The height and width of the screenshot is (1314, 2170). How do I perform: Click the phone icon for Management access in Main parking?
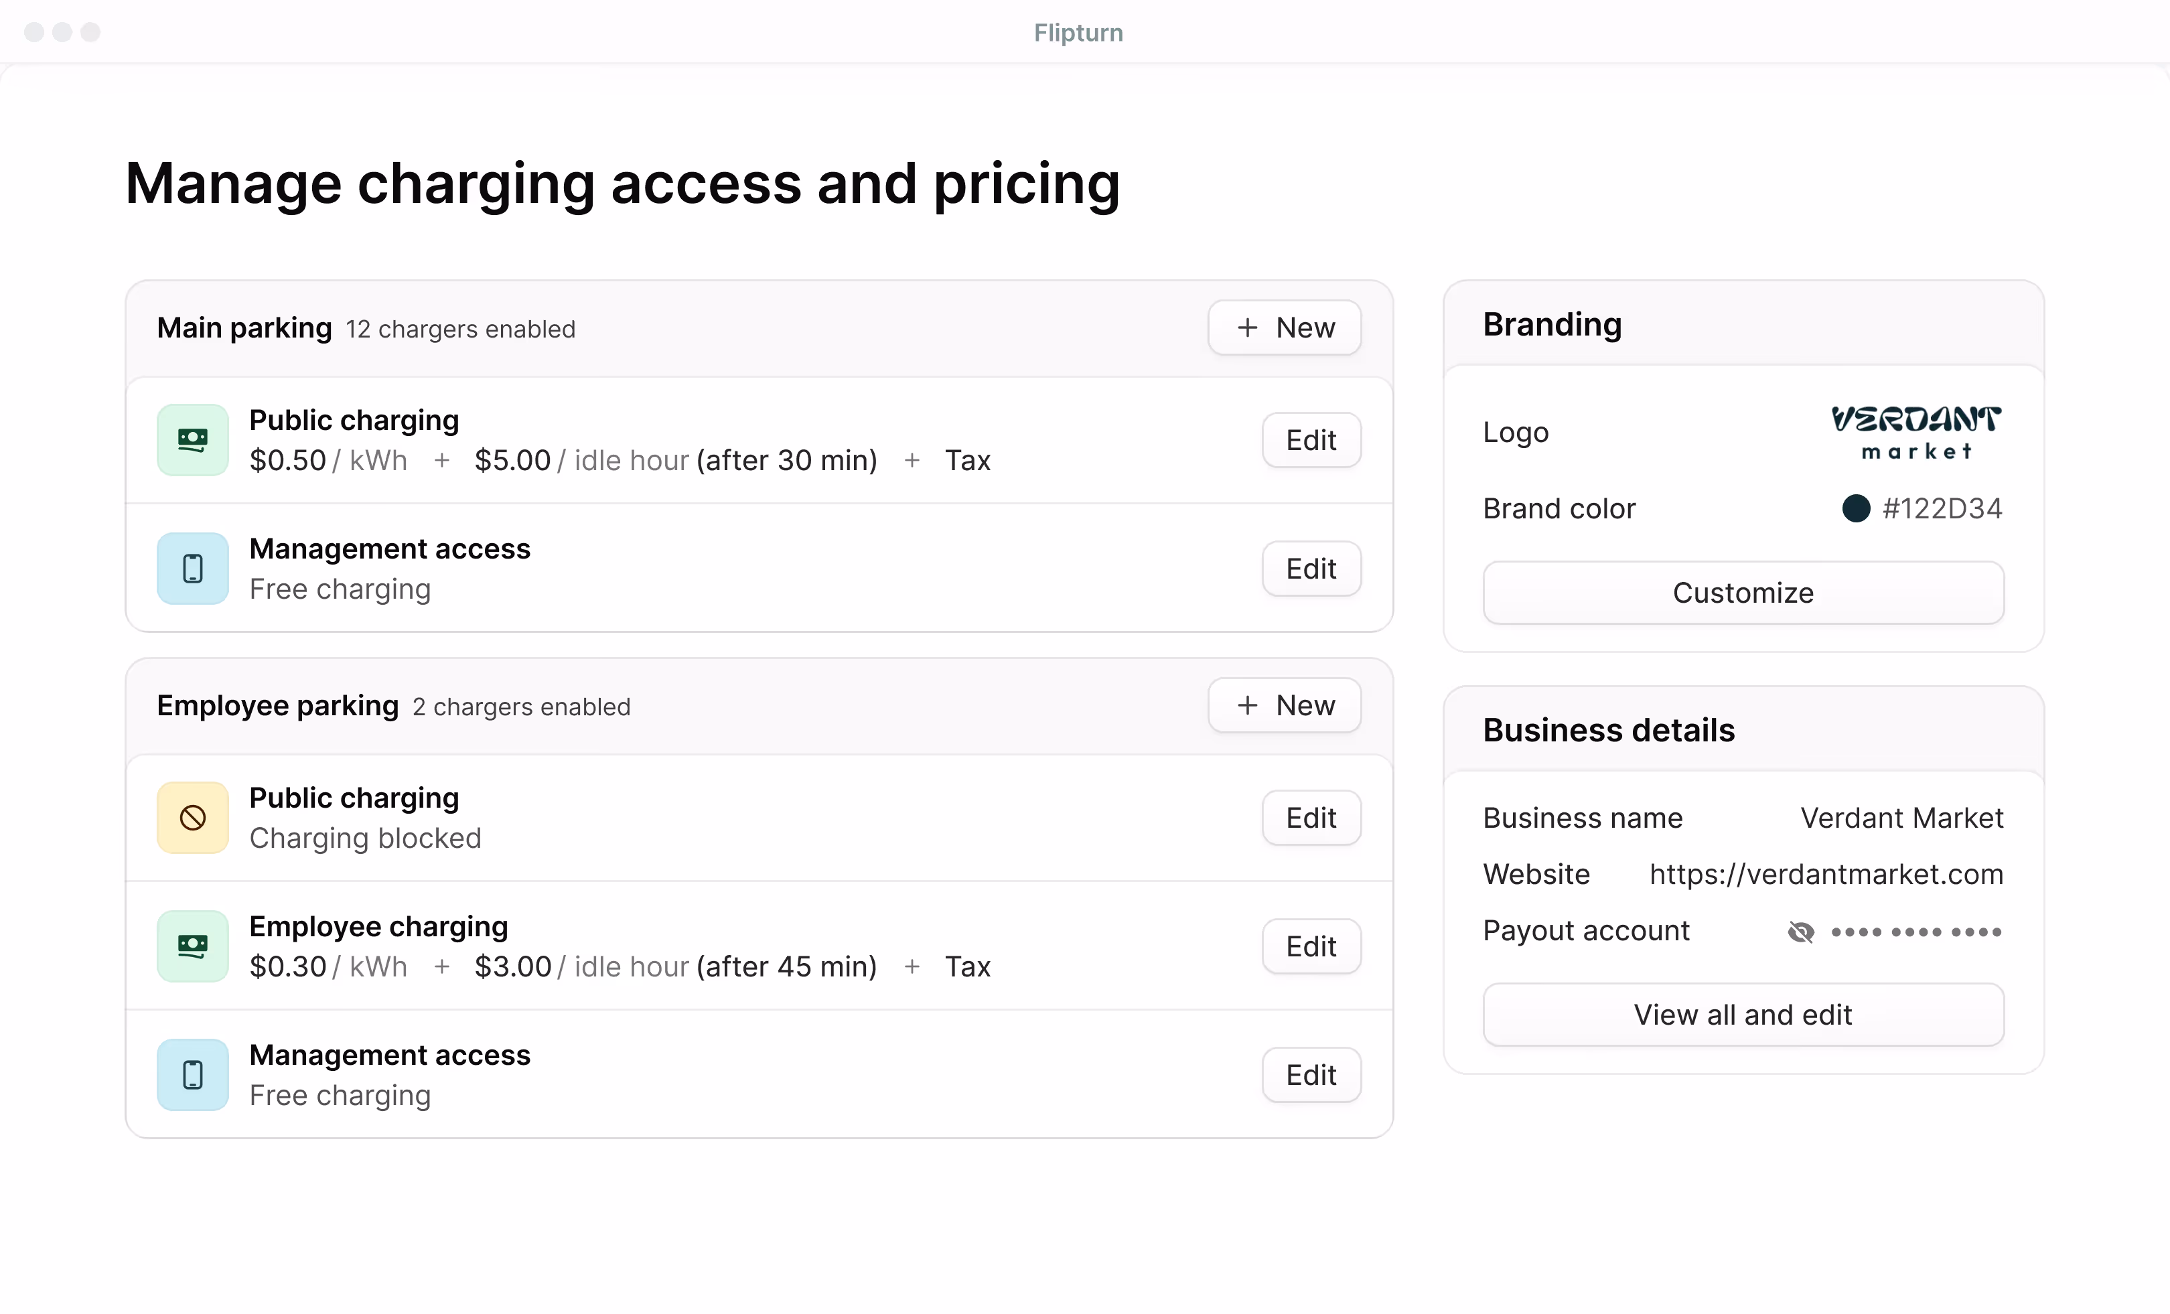click(192, 568)
